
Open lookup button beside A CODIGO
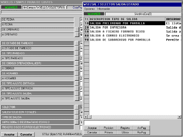coord(77,68)
